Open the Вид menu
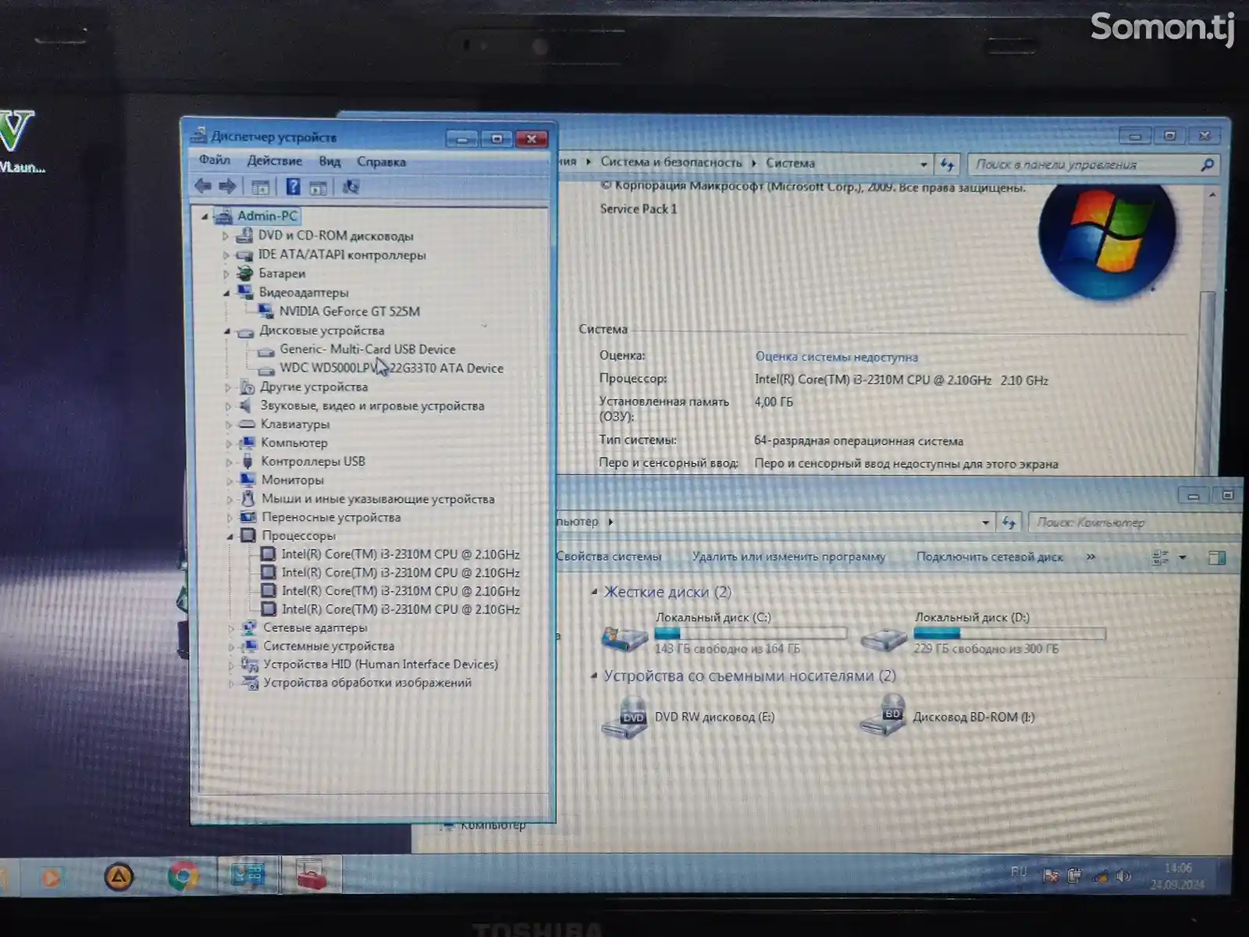This screenshot has height=937, width=1249. 329,162
